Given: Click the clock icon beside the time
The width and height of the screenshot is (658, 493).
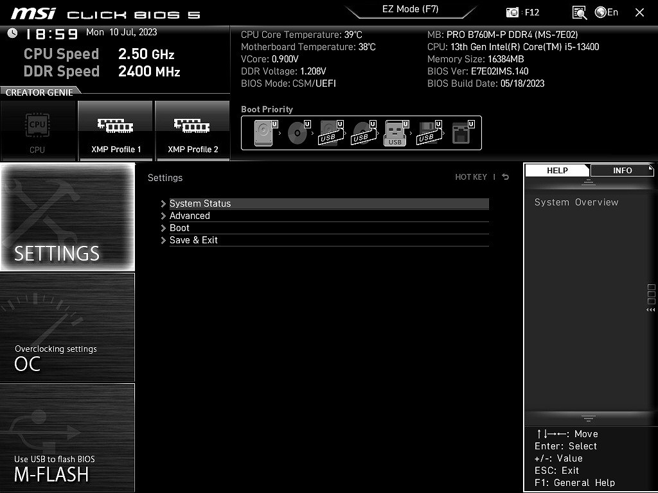Looking at the screenshot, I should (13, 33).
